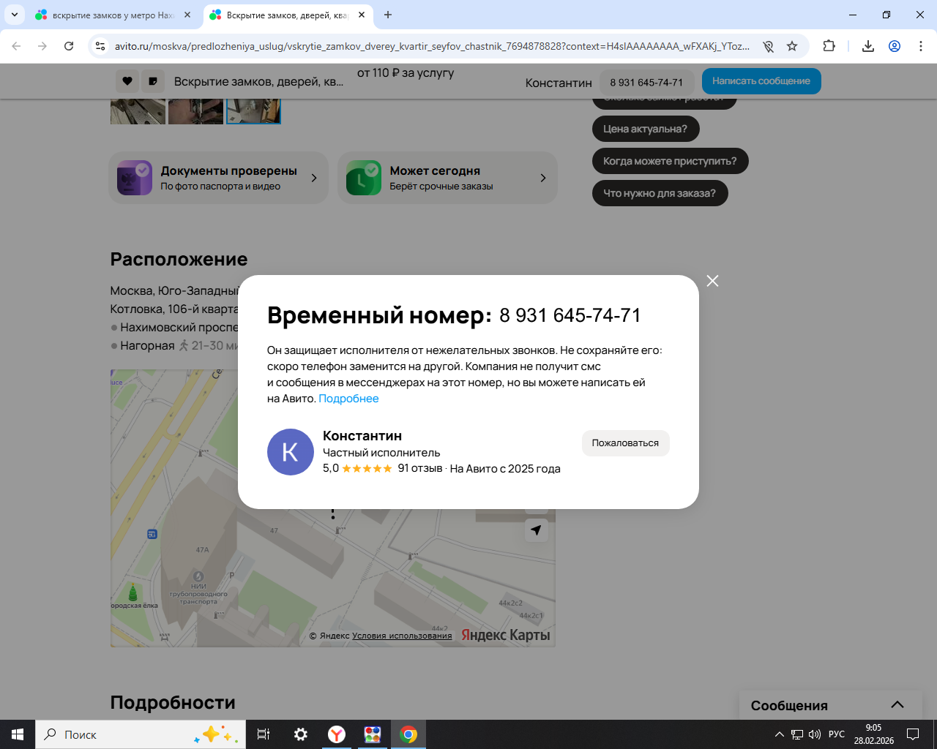Close the first browser tab
Image resolution: width=937 pixels, height=749 pixels.
click(x=187, y=15)
